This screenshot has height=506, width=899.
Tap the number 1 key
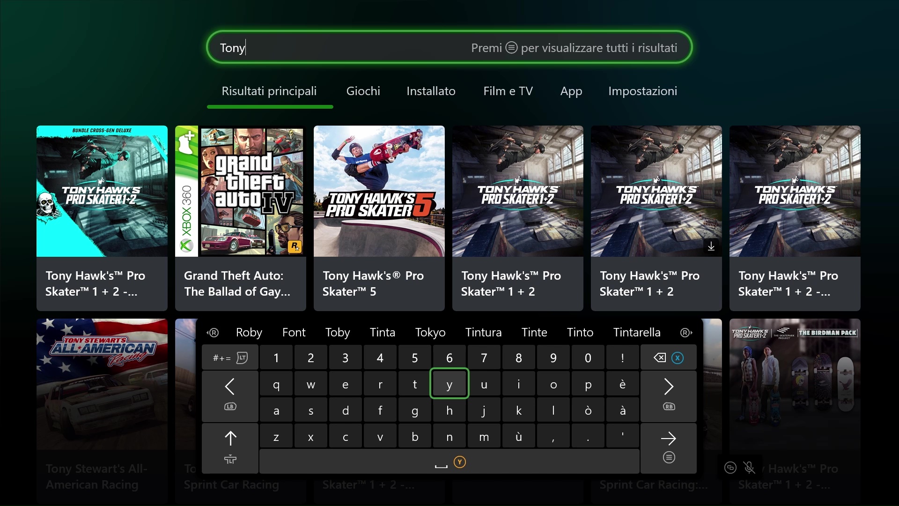click(276, 358)
